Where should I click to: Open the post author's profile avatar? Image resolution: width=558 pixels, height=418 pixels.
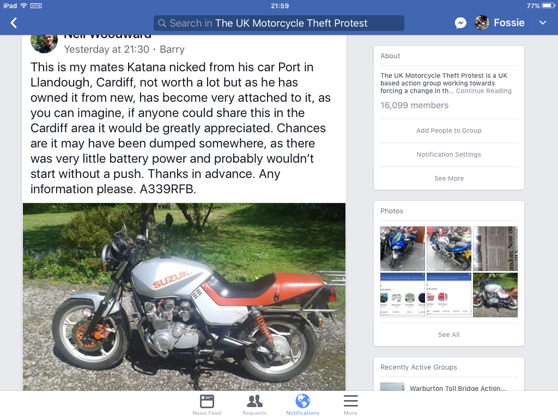coord(44,44)
